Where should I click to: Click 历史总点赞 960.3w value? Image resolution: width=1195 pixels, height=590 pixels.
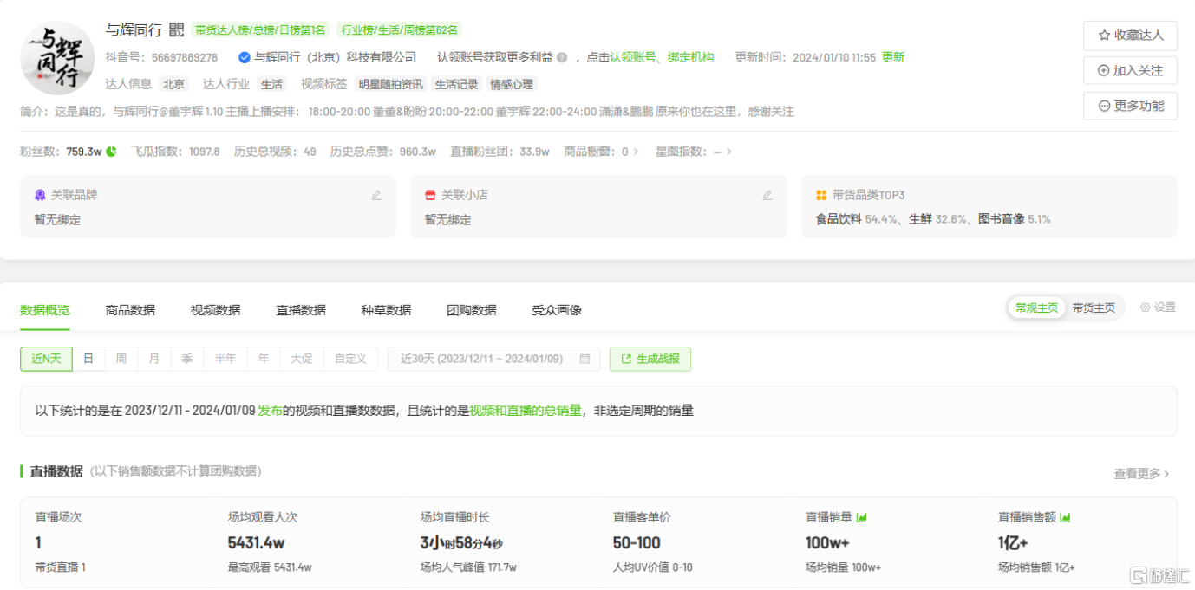point(417,152)
